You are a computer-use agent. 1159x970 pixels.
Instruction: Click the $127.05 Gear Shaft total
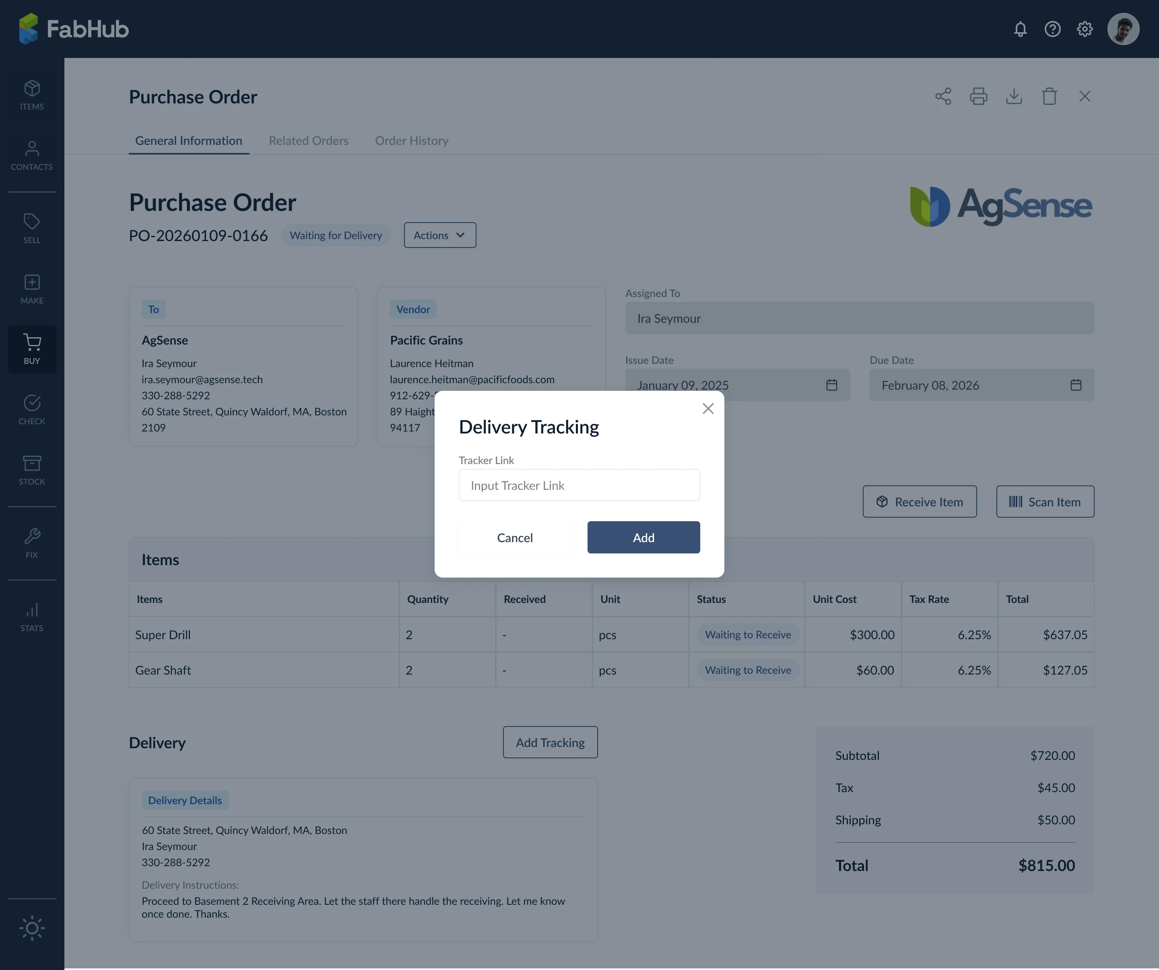[x=1064, y=670]
